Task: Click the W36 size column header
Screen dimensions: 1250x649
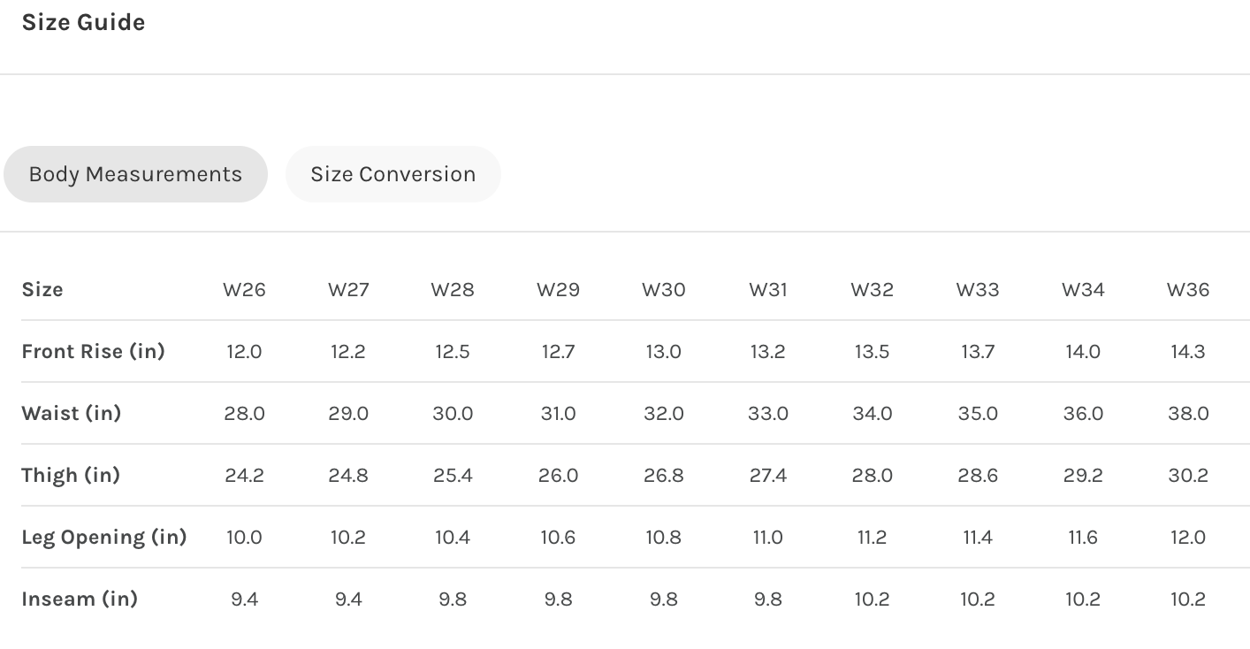Action: tap(1187, 289)
